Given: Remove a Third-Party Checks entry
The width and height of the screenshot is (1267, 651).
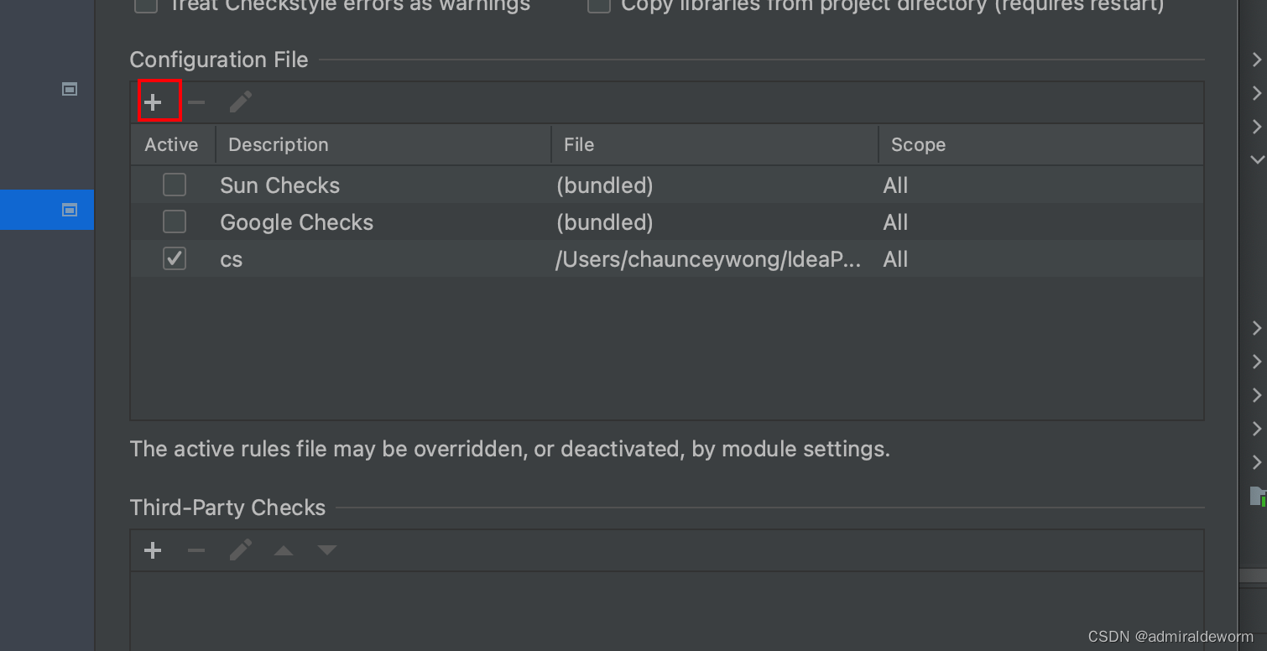Looking at the screenshot, I should pos(196,550).
